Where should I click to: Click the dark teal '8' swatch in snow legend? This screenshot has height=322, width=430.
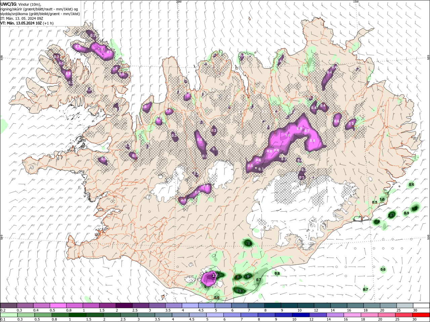(x=272, y=306)
